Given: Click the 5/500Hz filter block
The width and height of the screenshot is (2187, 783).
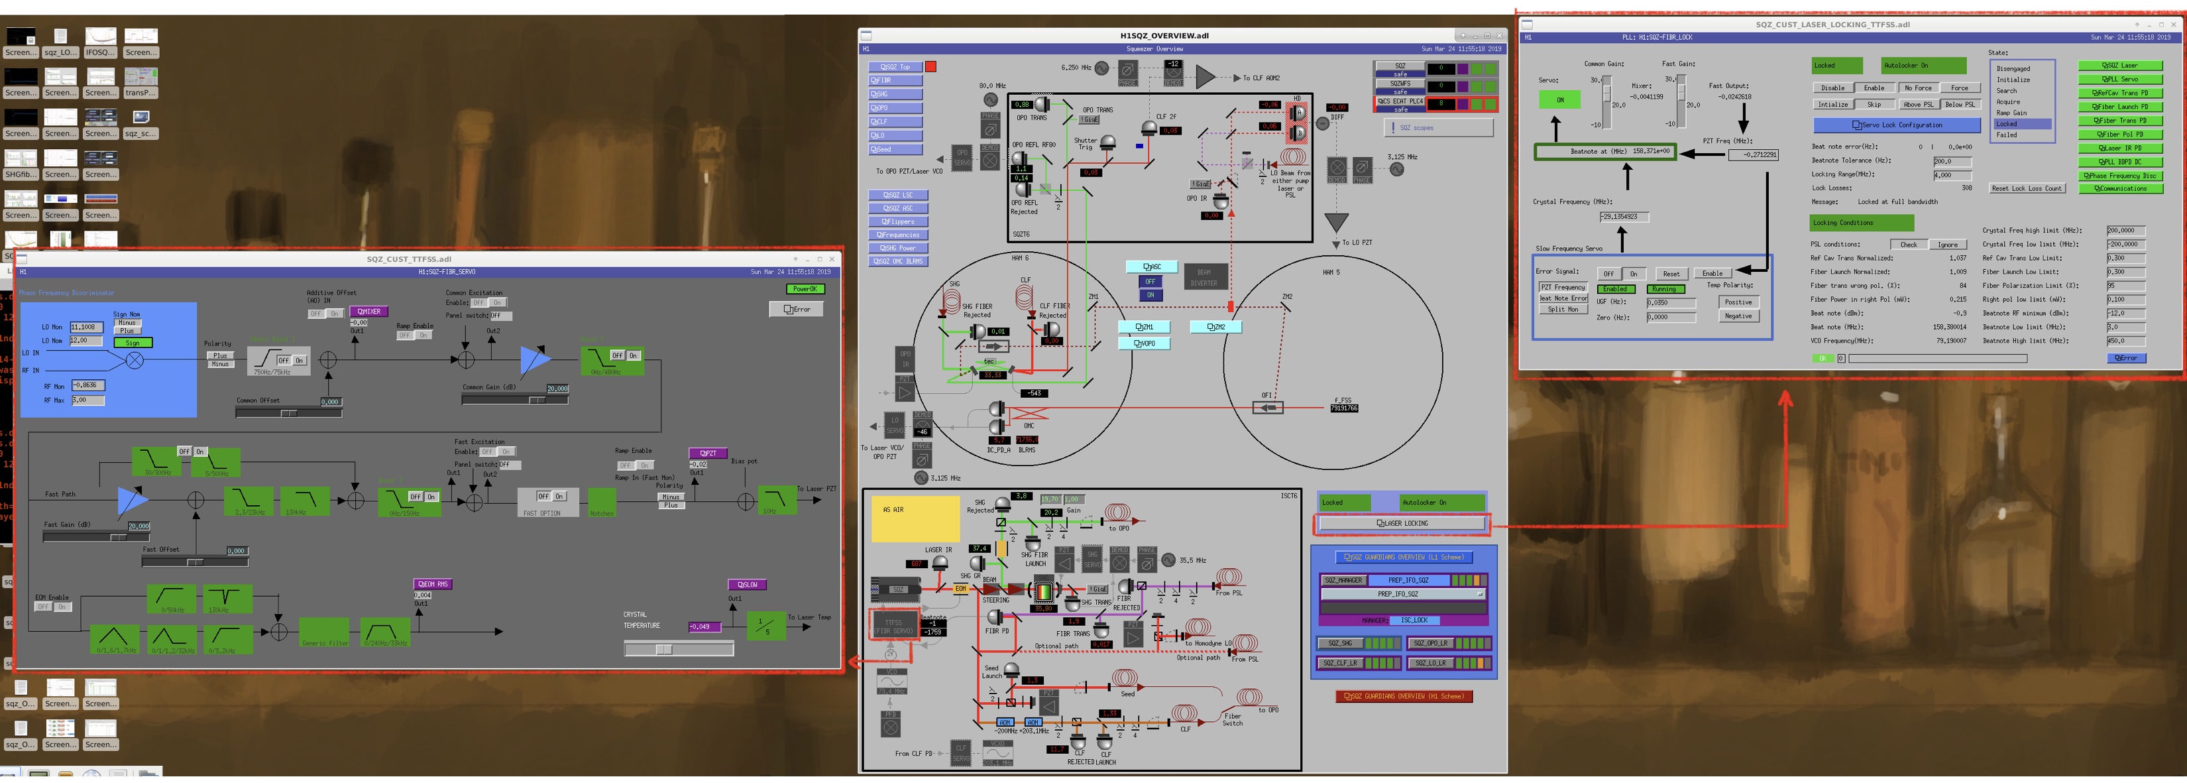Looking at the screenshot, I should click(x=217, y=462).
